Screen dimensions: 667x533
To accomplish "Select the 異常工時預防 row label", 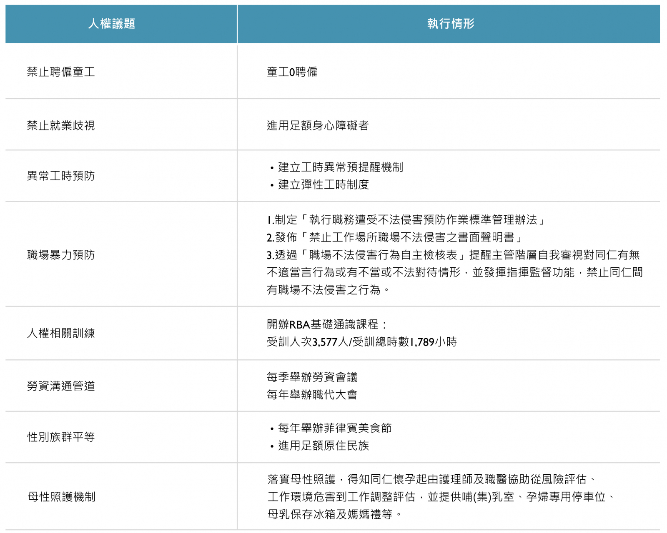I will pos(61,176).
